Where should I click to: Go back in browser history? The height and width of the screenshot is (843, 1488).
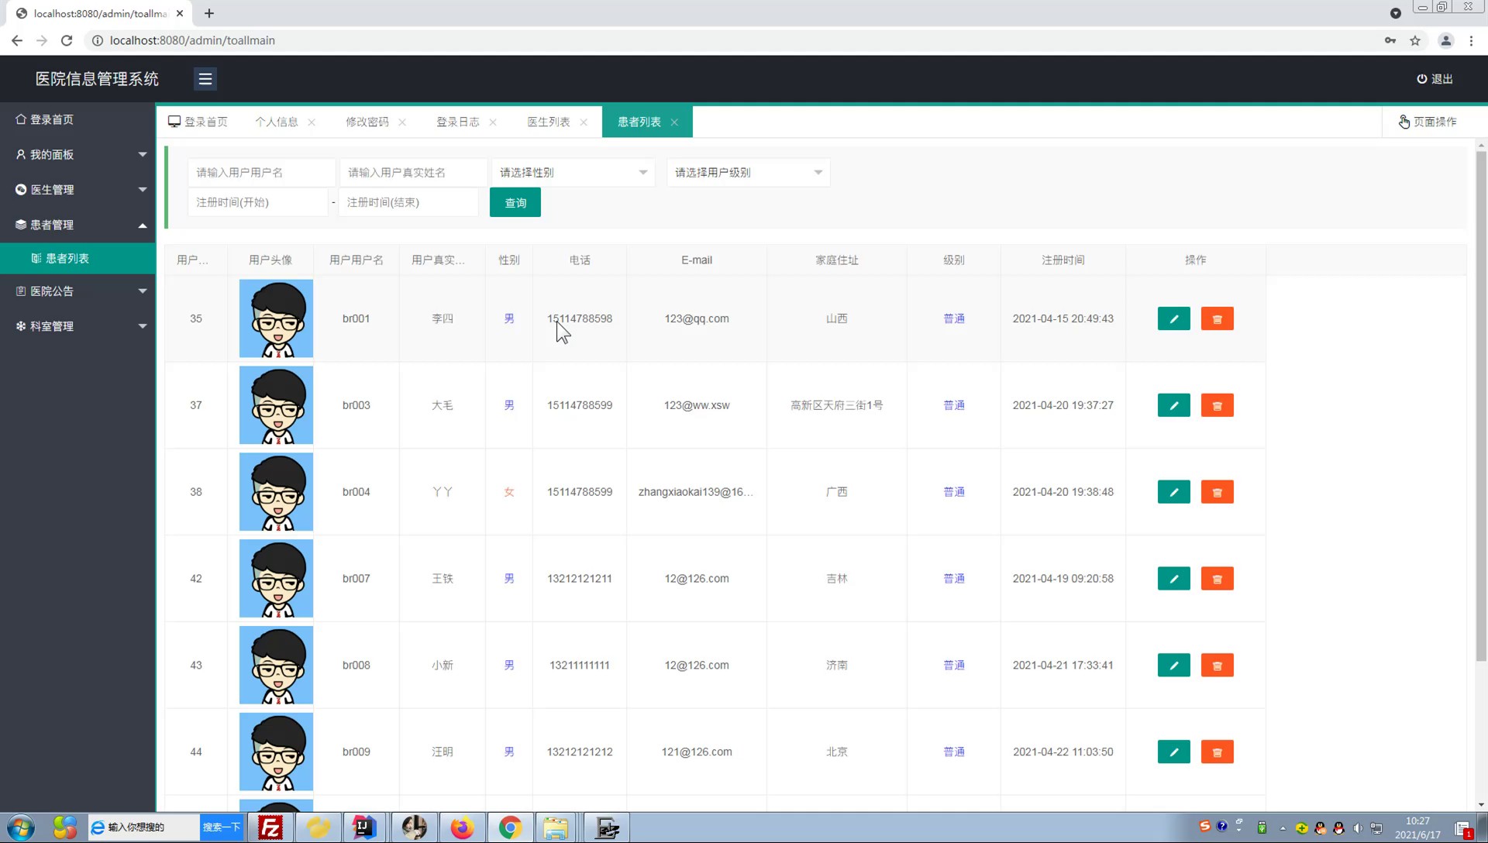(17, 40)
